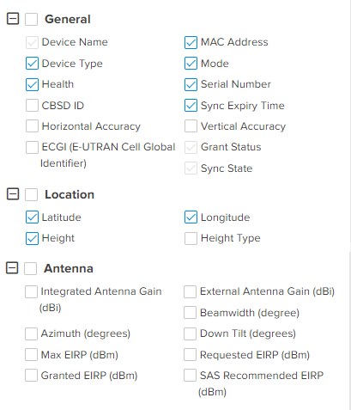Uncheck the Longitude checkbox
Viewport: 351px width, 410px height.
[x=191, y=217]
